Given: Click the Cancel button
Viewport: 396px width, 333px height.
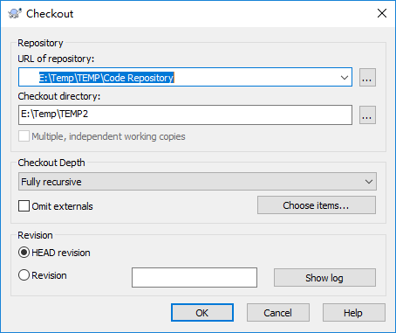Looking at the screenshot, I should [x=278, y=313].
